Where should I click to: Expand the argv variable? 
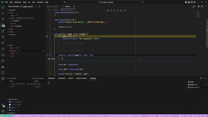point(9,18)
